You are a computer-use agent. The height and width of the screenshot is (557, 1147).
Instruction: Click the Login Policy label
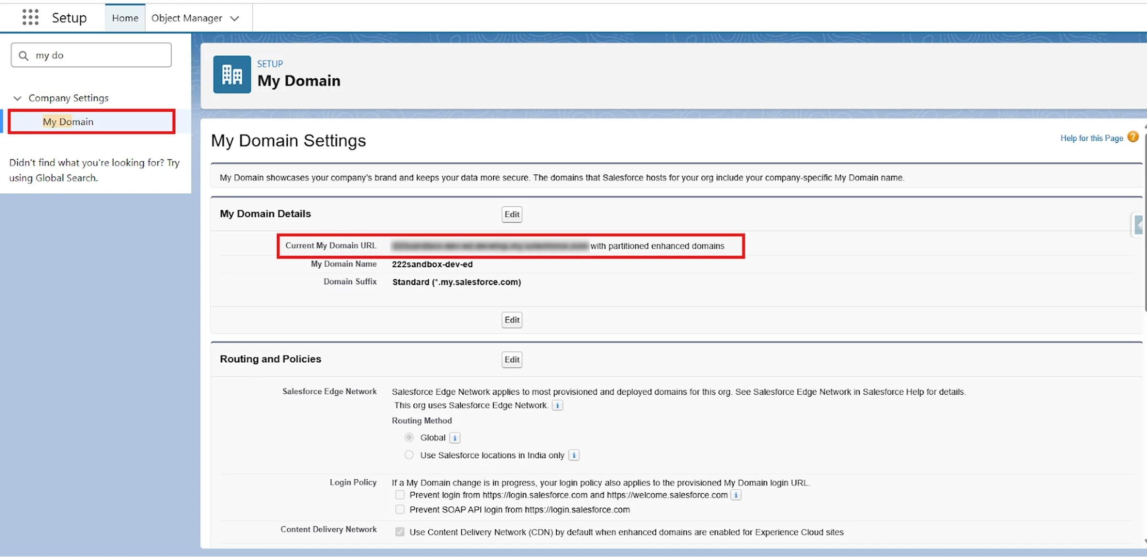[353, 482]
